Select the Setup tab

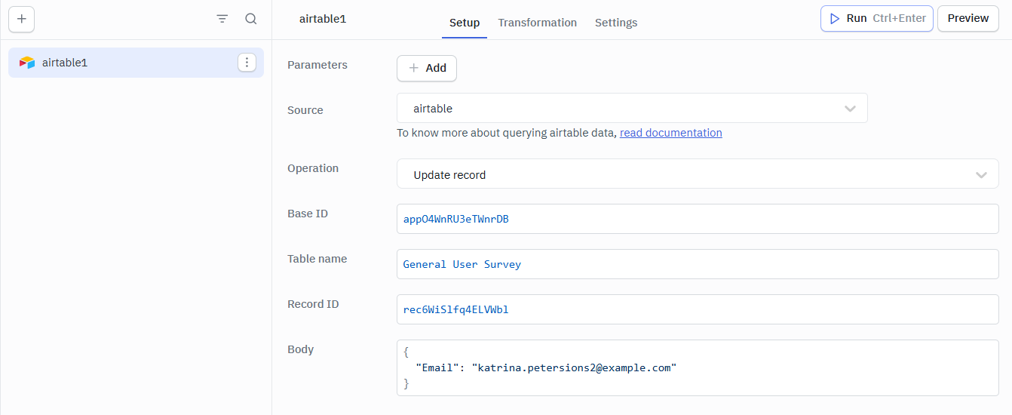point(465,23)
